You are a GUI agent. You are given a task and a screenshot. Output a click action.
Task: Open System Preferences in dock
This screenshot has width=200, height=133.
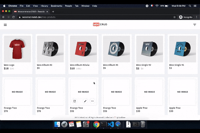click(x=86, y=124)
